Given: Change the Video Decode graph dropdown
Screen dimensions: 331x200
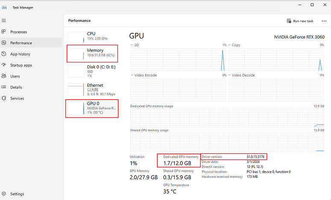Looking at the screenshot, I should coord(230,75).
